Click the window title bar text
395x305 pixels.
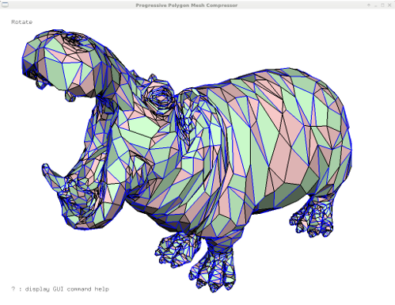click(x=187, y=5)
